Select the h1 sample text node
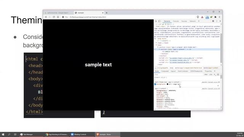This screenshot has height=137, width=244. click(170, 52)
